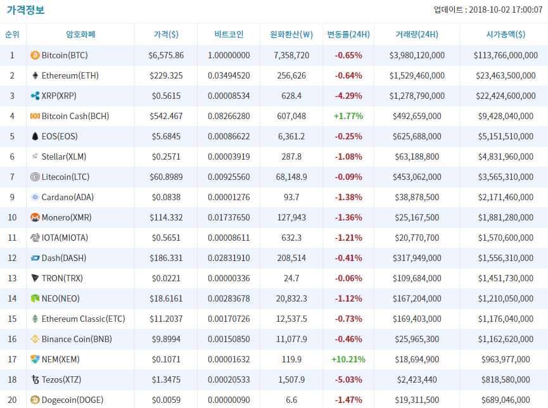
Task: Sort by 암호화폐 column header
Action: click(x=80, y=34)
